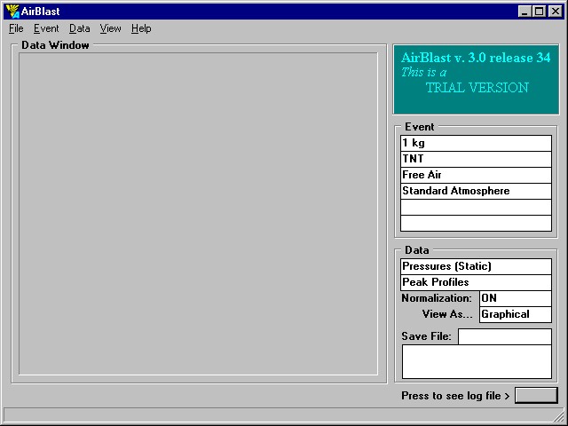The height and width of the screenshot is (426, 568).
Task: Click the large box below Save File
Action: click(x=477, y=361)
